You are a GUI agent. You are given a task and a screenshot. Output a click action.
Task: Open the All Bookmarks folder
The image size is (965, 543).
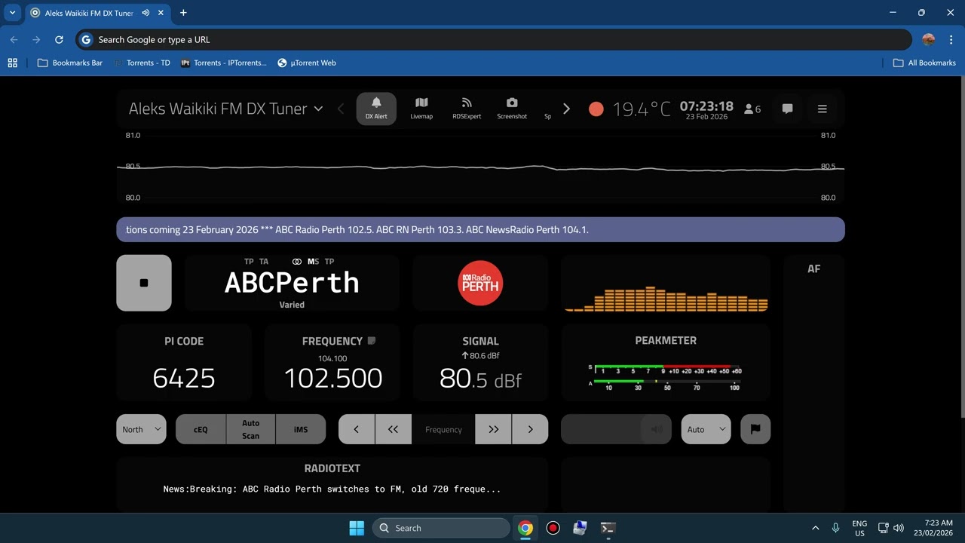[x=924, y=63]
